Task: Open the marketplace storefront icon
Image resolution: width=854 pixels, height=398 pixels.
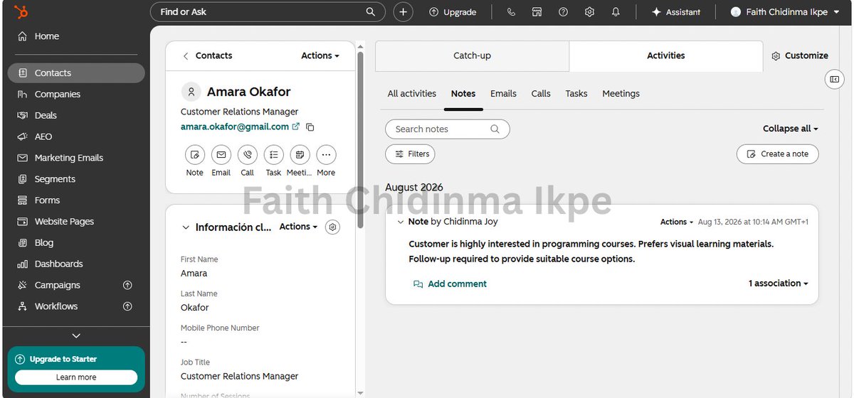Action: pos(537,12)
